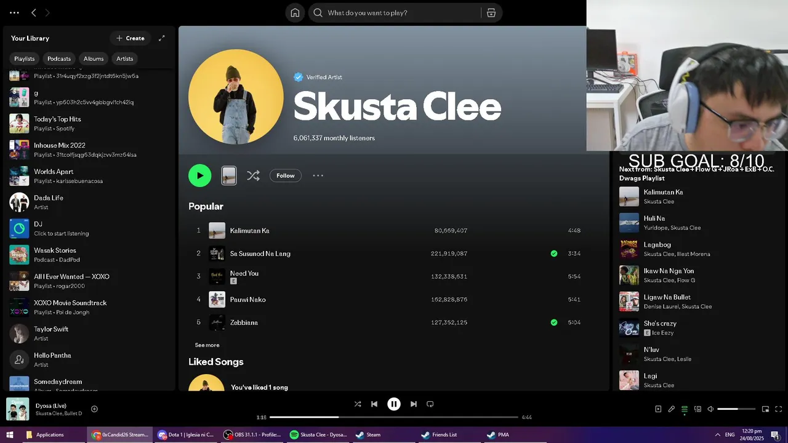Expand popular tracks with See more
This screenshot has height=443, width=788.
207,345
